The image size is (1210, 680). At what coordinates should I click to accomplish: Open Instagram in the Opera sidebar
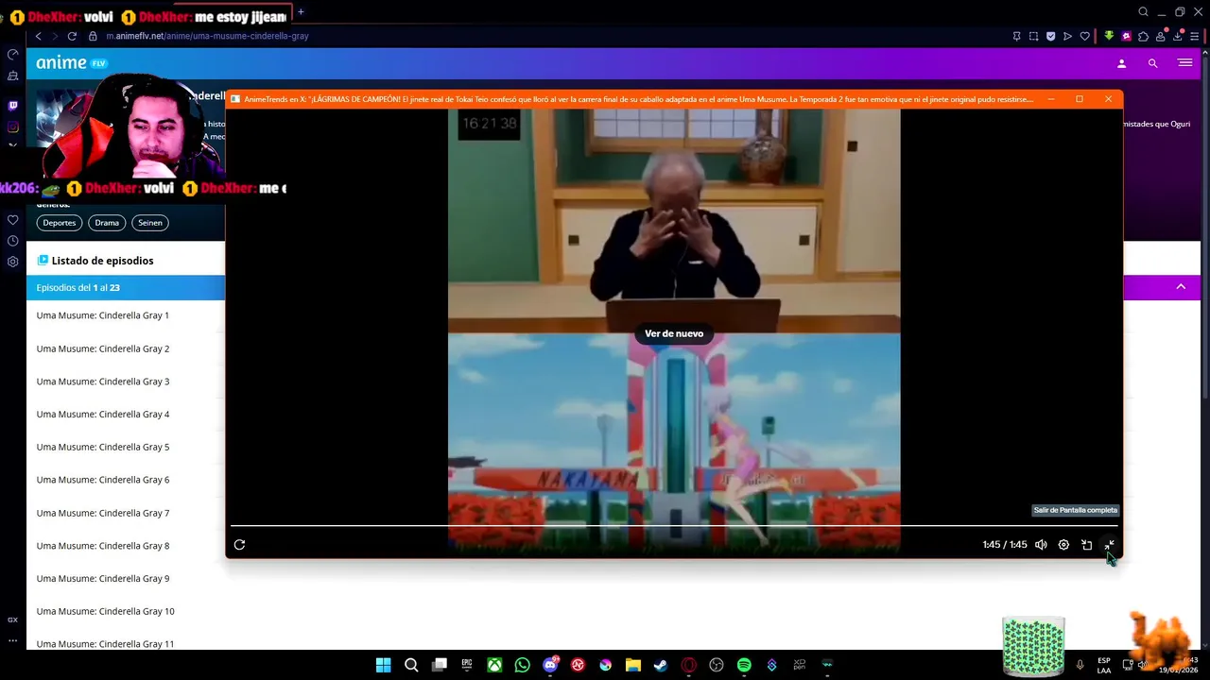click(12, 127)
